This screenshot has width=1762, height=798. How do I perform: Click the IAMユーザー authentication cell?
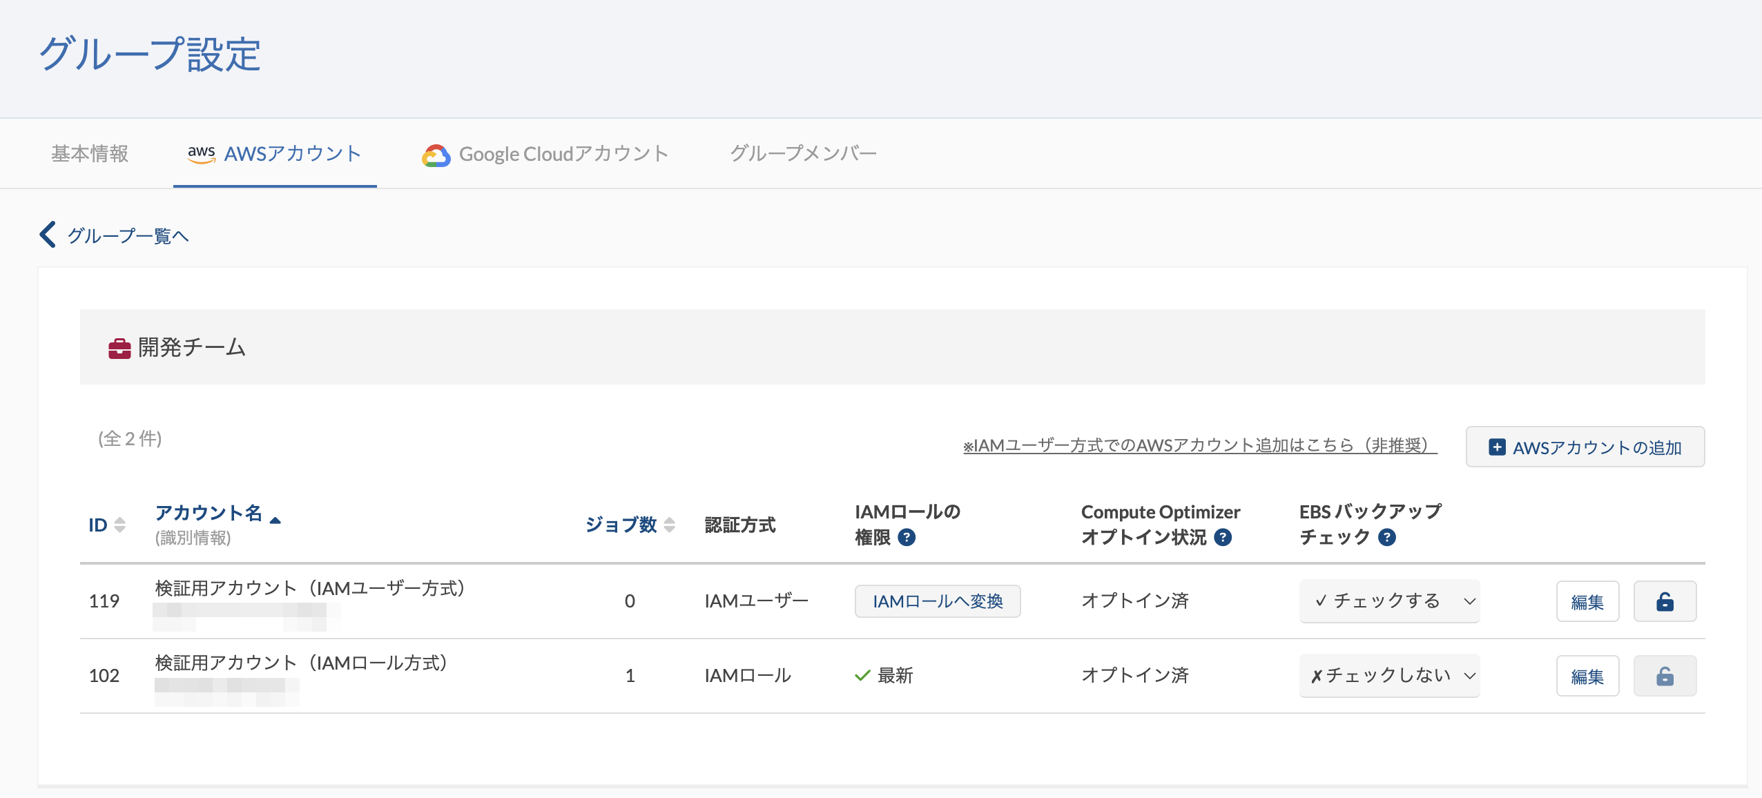click(x=756, y=601)
